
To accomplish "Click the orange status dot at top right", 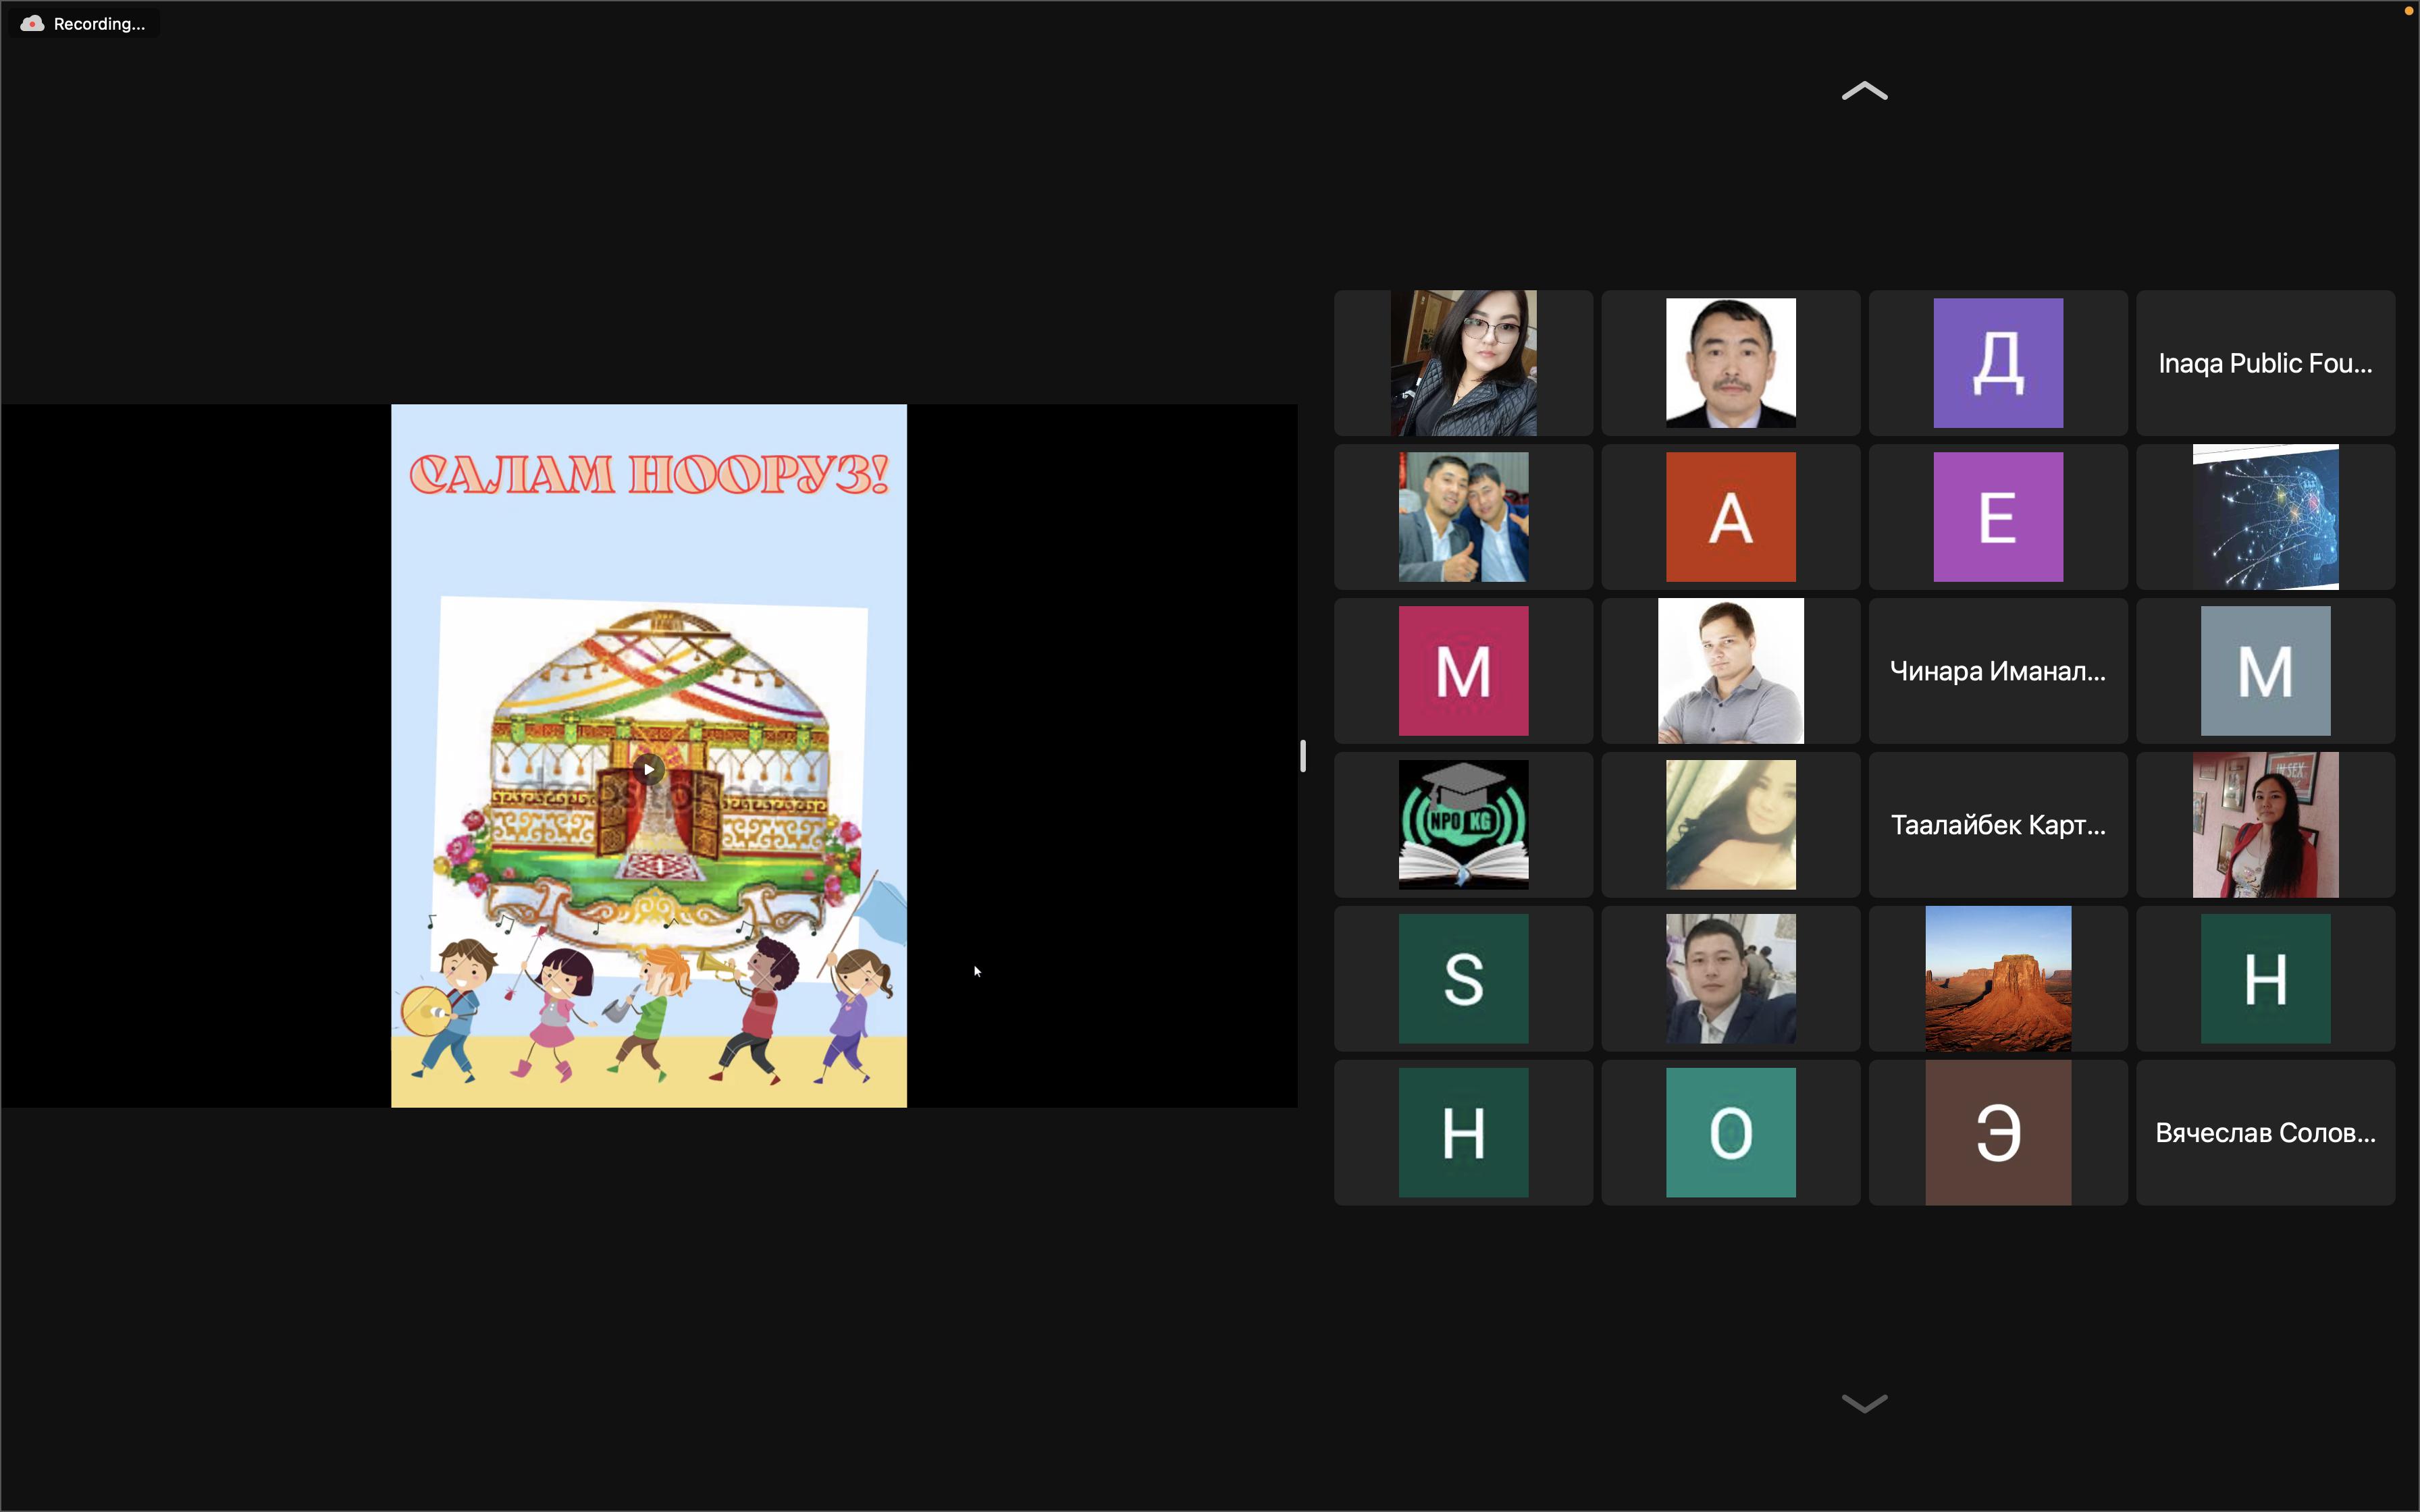I will point(2409,11).
